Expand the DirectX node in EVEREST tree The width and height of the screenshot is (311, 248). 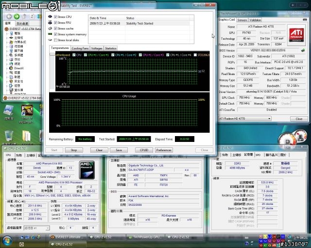point(6,68)
